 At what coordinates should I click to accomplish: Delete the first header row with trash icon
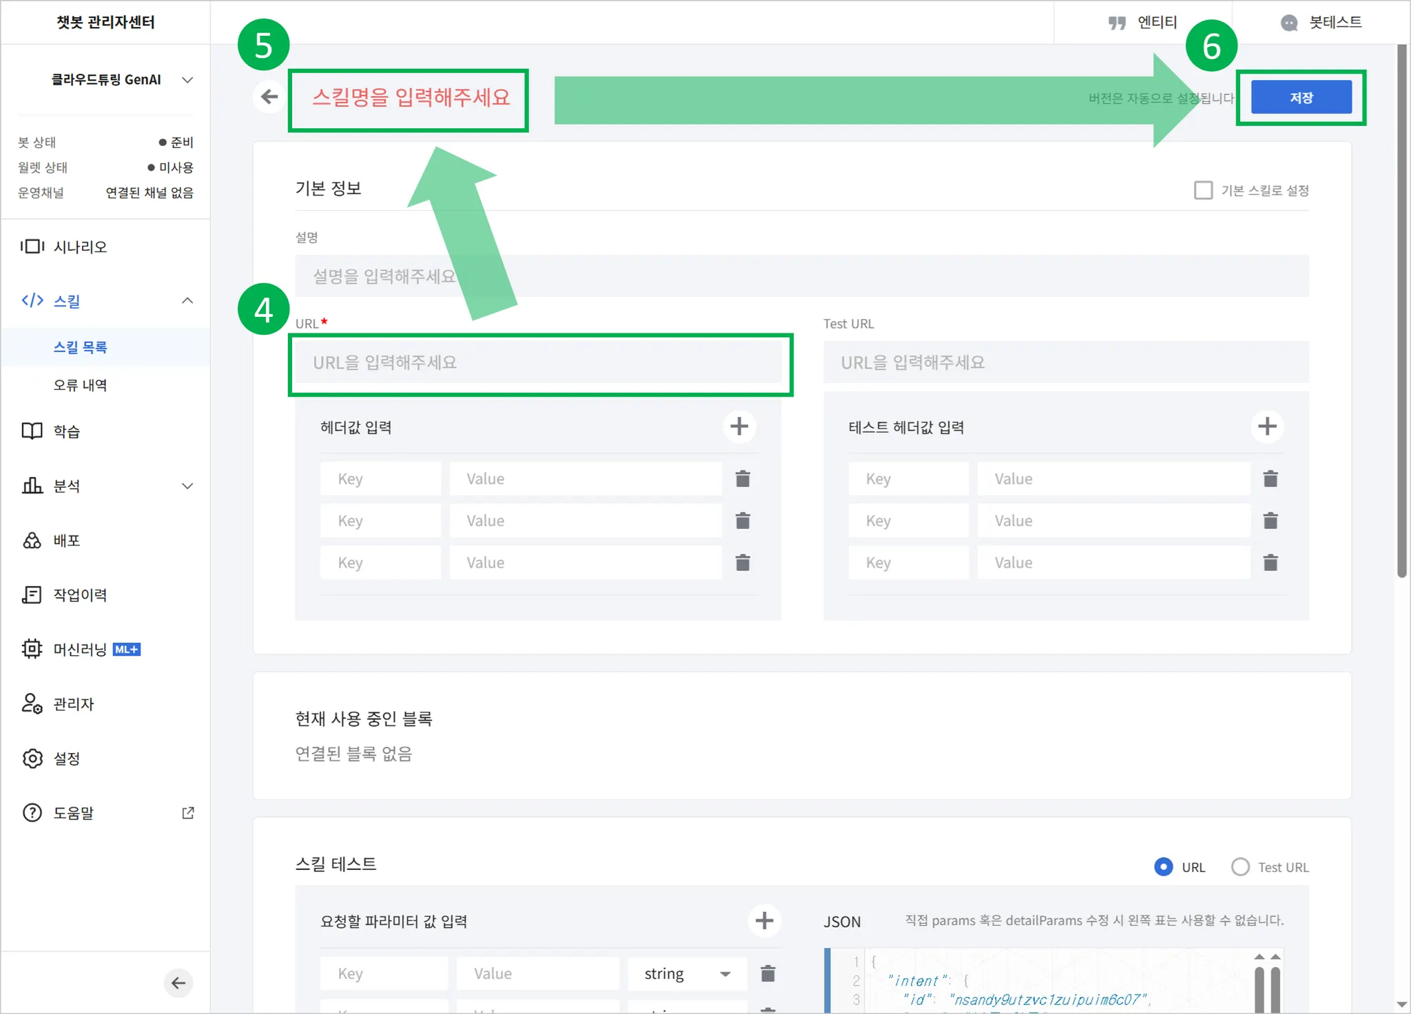[x=743, y=478]
